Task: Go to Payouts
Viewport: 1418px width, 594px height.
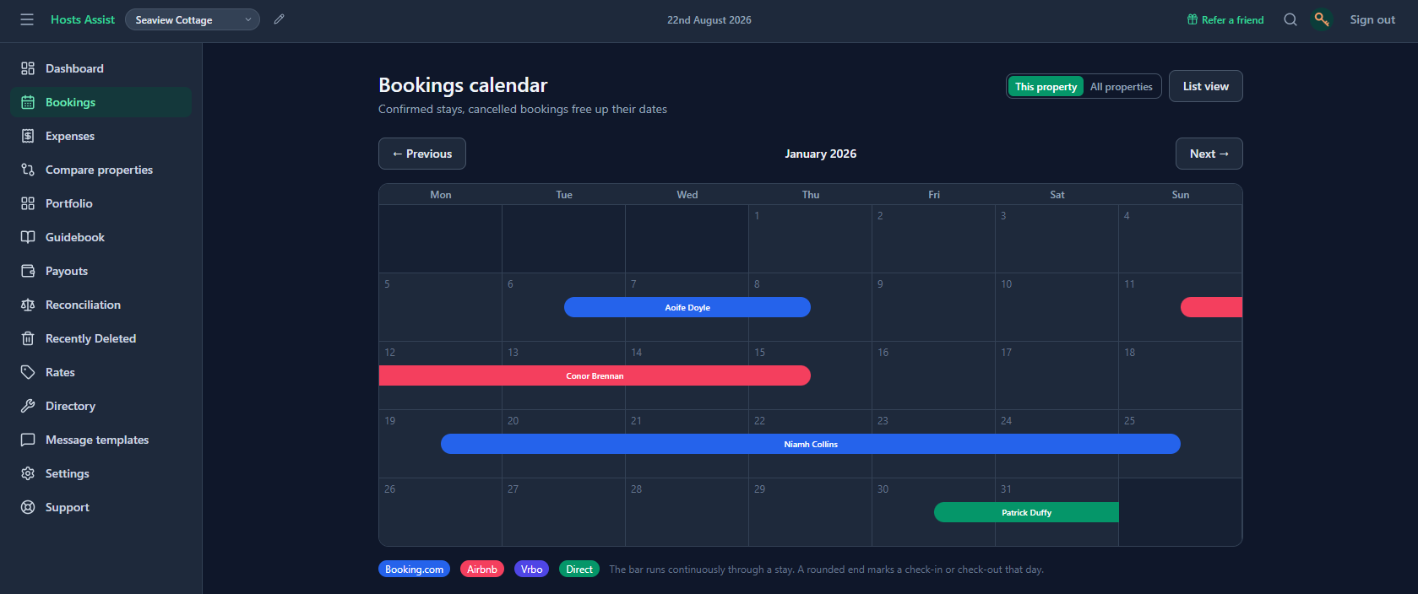Action: click(101, 271)
